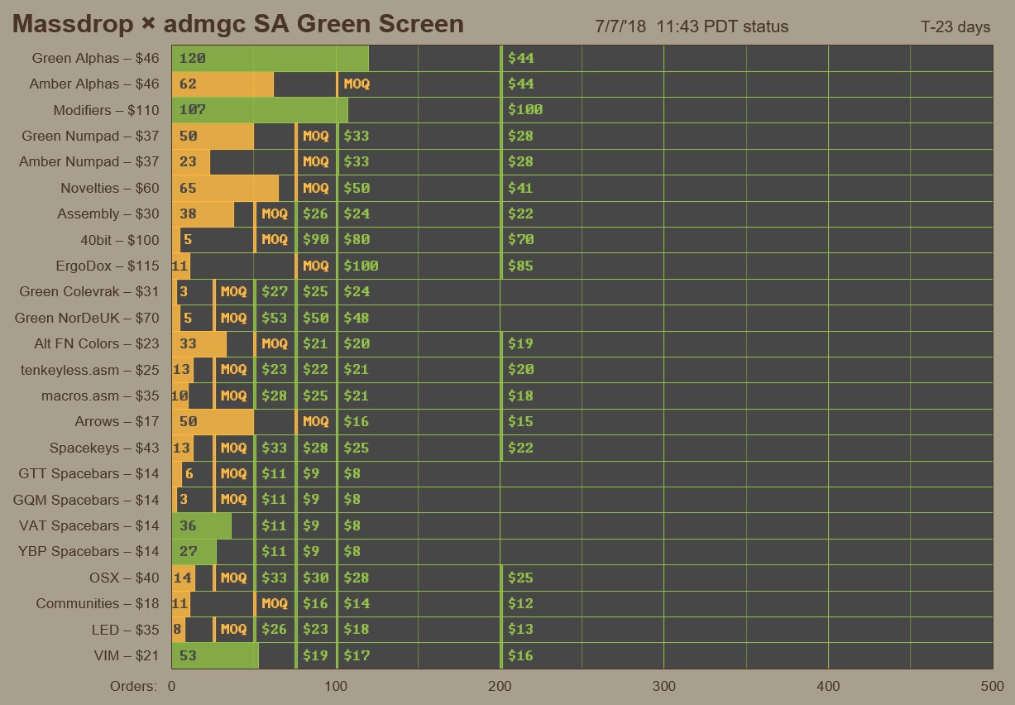1015x705 pixels.
Task: Click the $90 price tier in 40bit row
Action: coord(315,240)
